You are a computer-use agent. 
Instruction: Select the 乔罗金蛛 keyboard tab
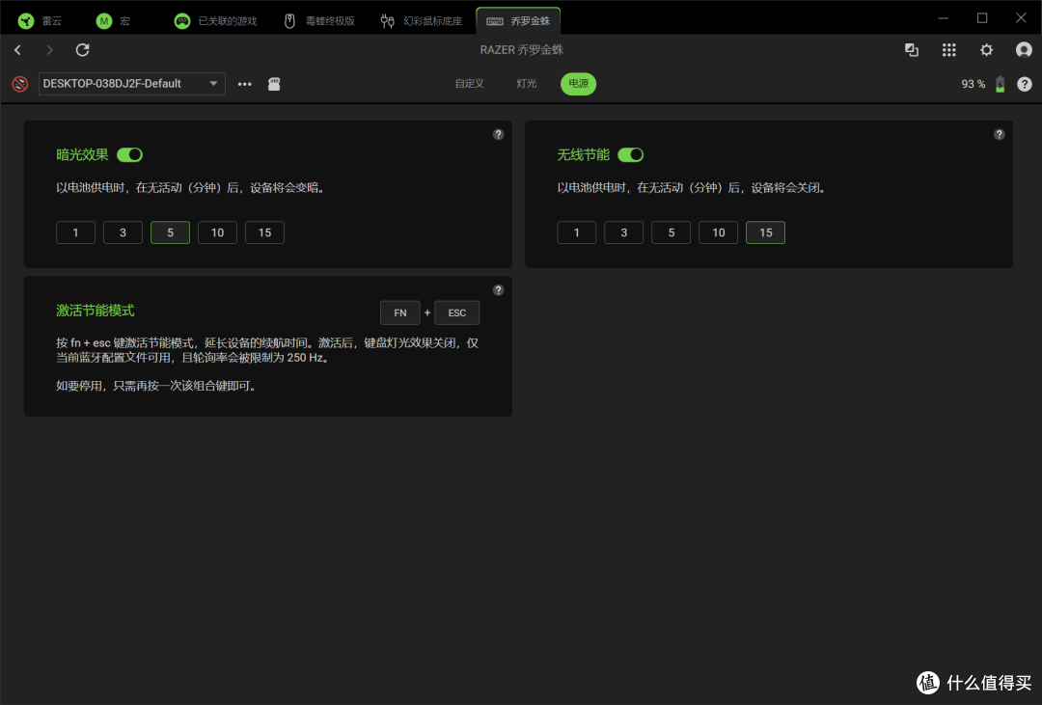click(518, 20)
